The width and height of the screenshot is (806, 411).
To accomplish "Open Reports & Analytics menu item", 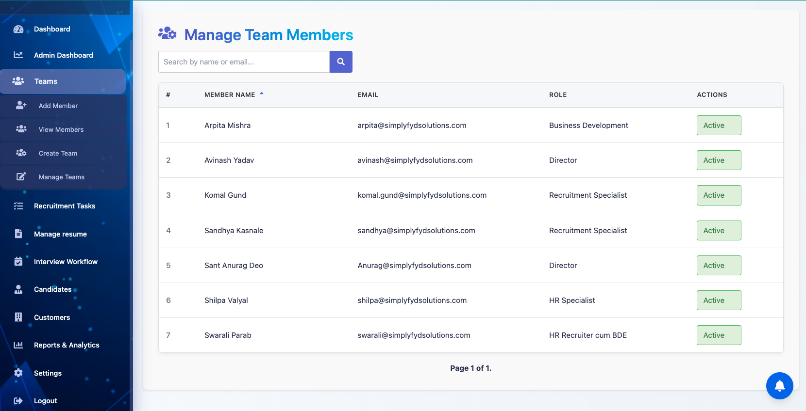I will click(x=66, y=345).
